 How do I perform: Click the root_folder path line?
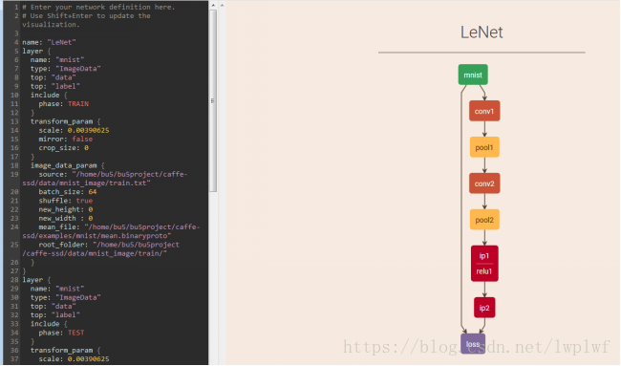[x=100, y=249]
